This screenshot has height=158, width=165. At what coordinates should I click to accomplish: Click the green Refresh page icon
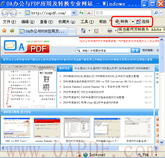(x=81, y=13)
